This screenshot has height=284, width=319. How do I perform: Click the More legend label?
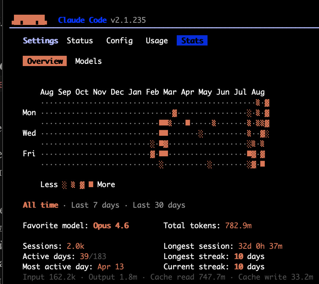click(x=106, y=185)
